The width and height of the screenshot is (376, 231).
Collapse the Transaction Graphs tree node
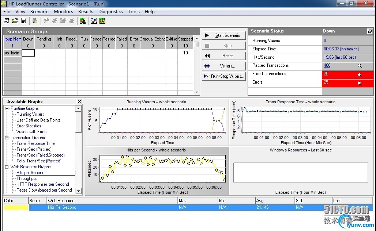[x=7, y=138]
